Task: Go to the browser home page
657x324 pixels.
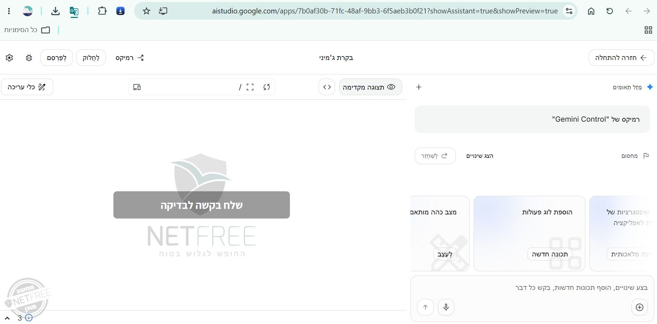Action: [591, 11]
